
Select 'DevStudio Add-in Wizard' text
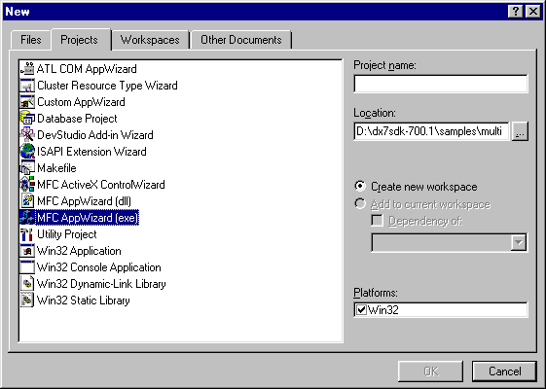[95, 135]
